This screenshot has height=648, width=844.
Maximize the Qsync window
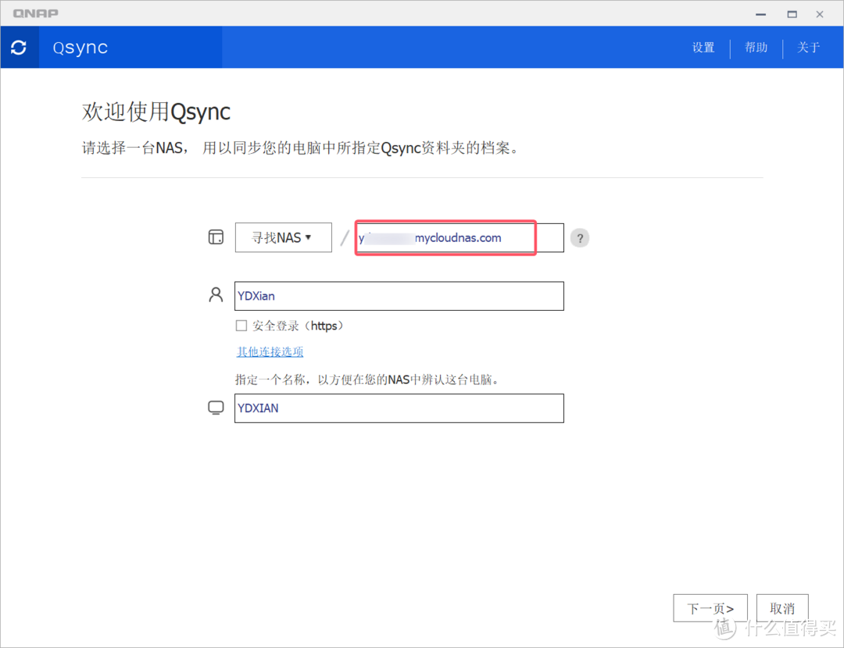[x=792, y=13]
